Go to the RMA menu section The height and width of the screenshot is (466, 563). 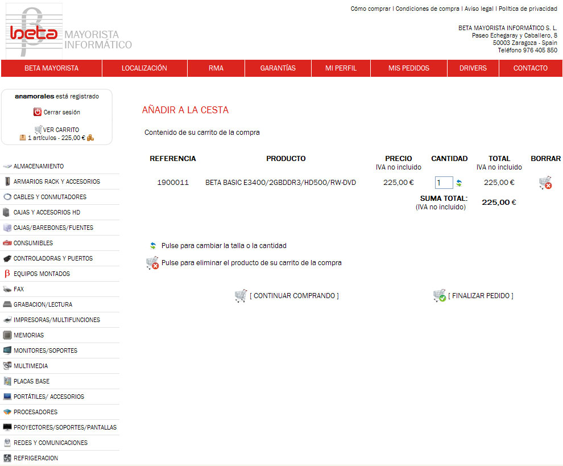[x=216, y=68]
